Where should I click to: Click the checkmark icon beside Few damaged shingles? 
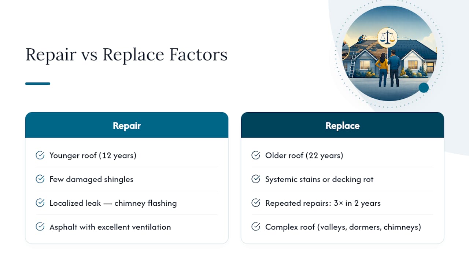click(40, 179)
